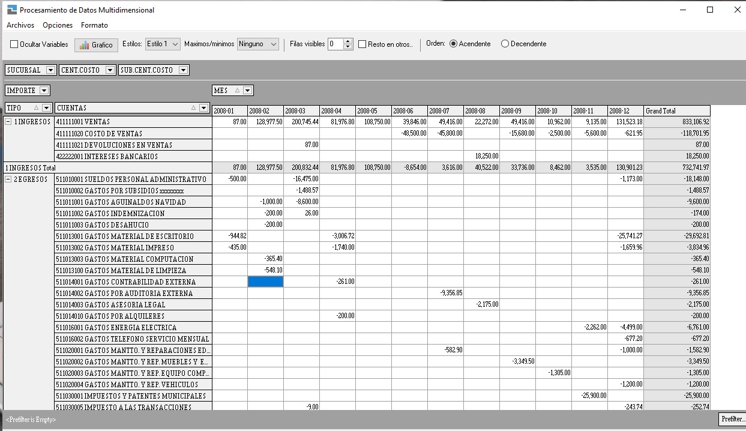This screenshot has height=431, width=746.
Task: Select the 511016002 GASTOS TELEFONO SERVICIO MENSUAL row
Action: (x=133, y=339)
